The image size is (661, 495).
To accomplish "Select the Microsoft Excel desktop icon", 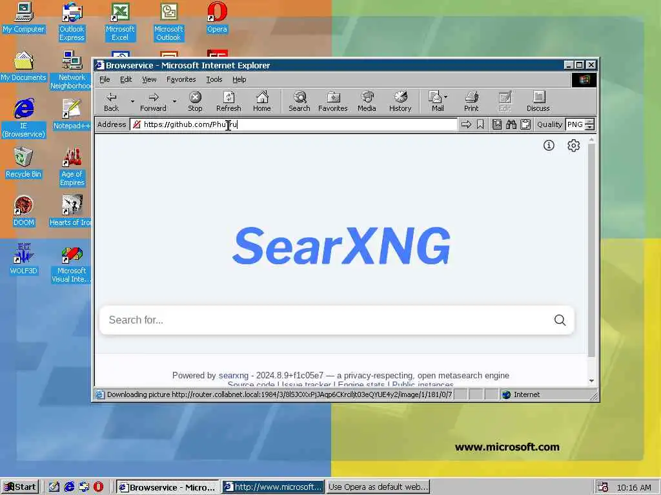I will (x=120, y=22).
